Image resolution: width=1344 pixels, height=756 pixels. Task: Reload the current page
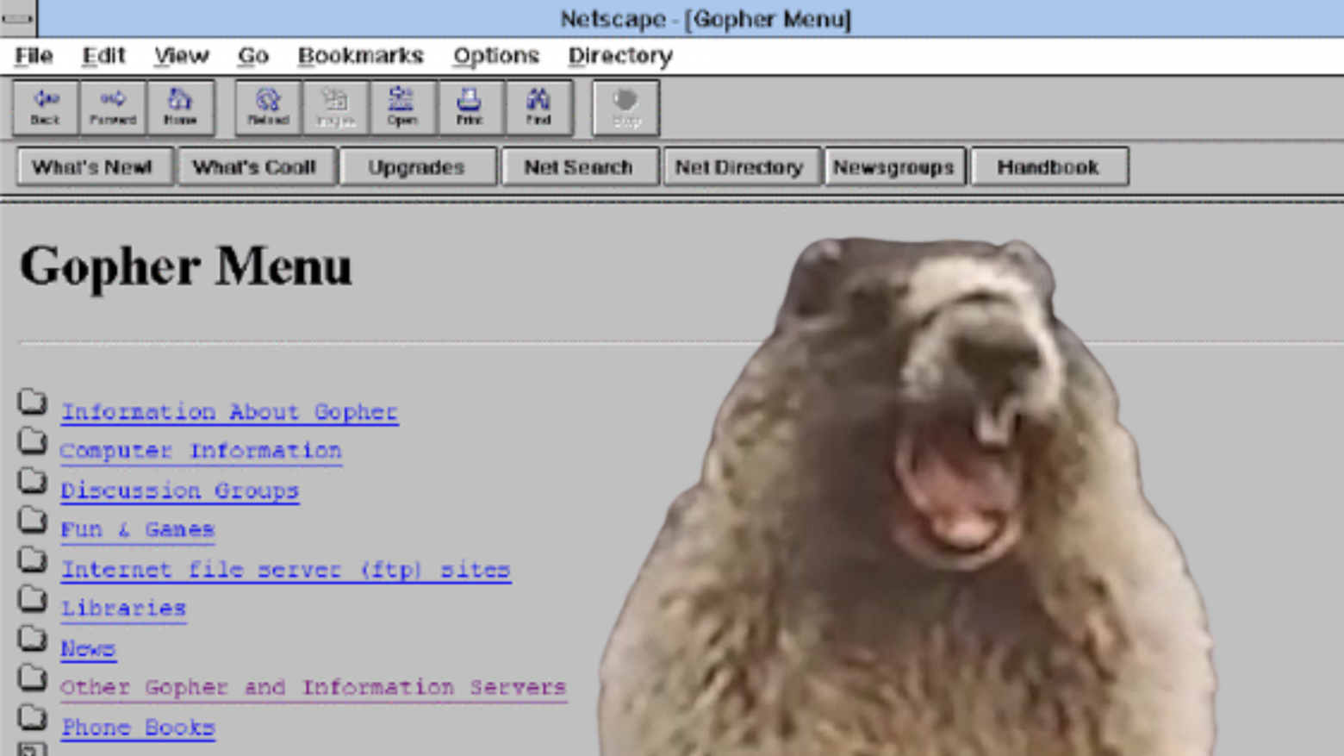coord(267,106)
